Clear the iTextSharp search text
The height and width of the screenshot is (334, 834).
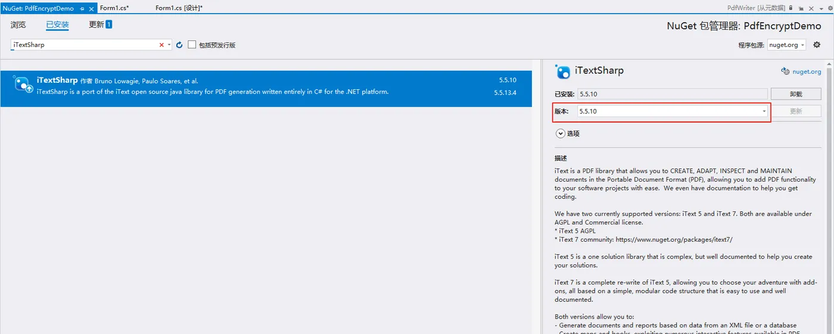[x=161, y=45]
